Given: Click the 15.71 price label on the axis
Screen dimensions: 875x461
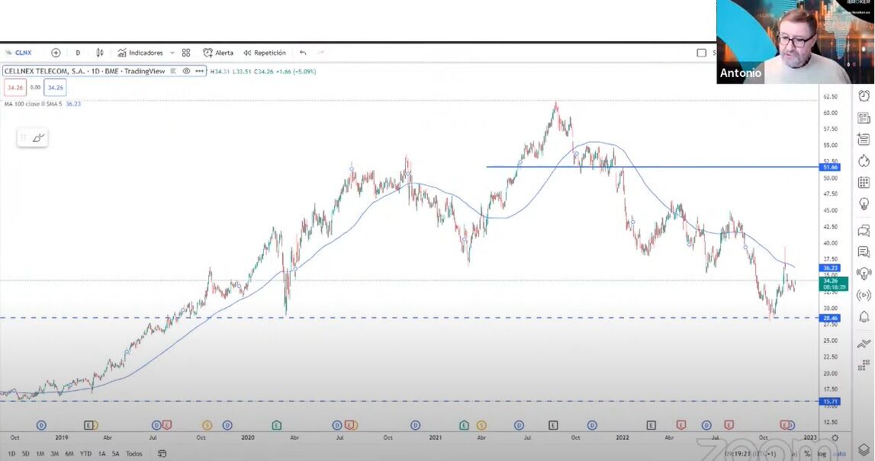Looking at the screenshot, I should click(830, 402).
